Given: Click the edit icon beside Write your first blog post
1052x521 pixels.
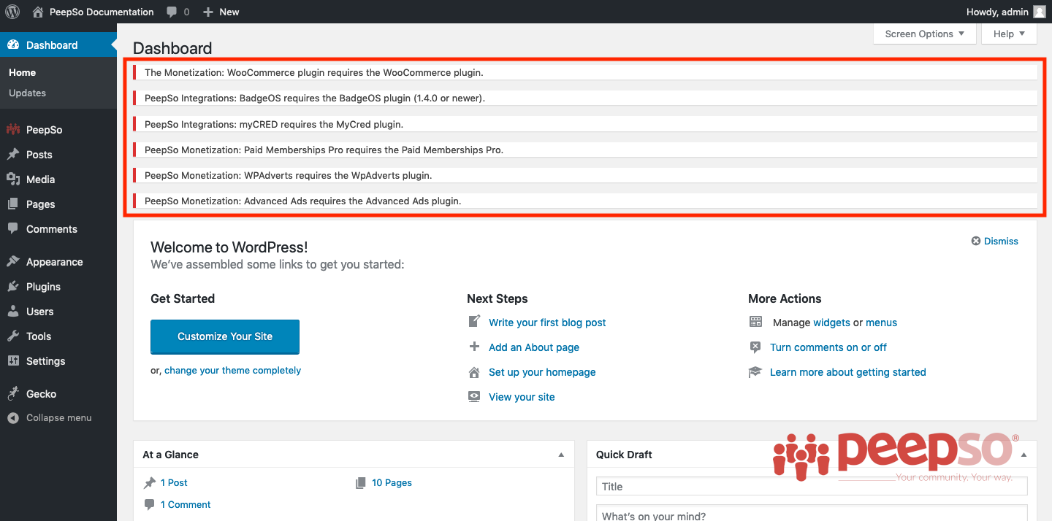Looking at the screenshot, I should click(474, 322).
